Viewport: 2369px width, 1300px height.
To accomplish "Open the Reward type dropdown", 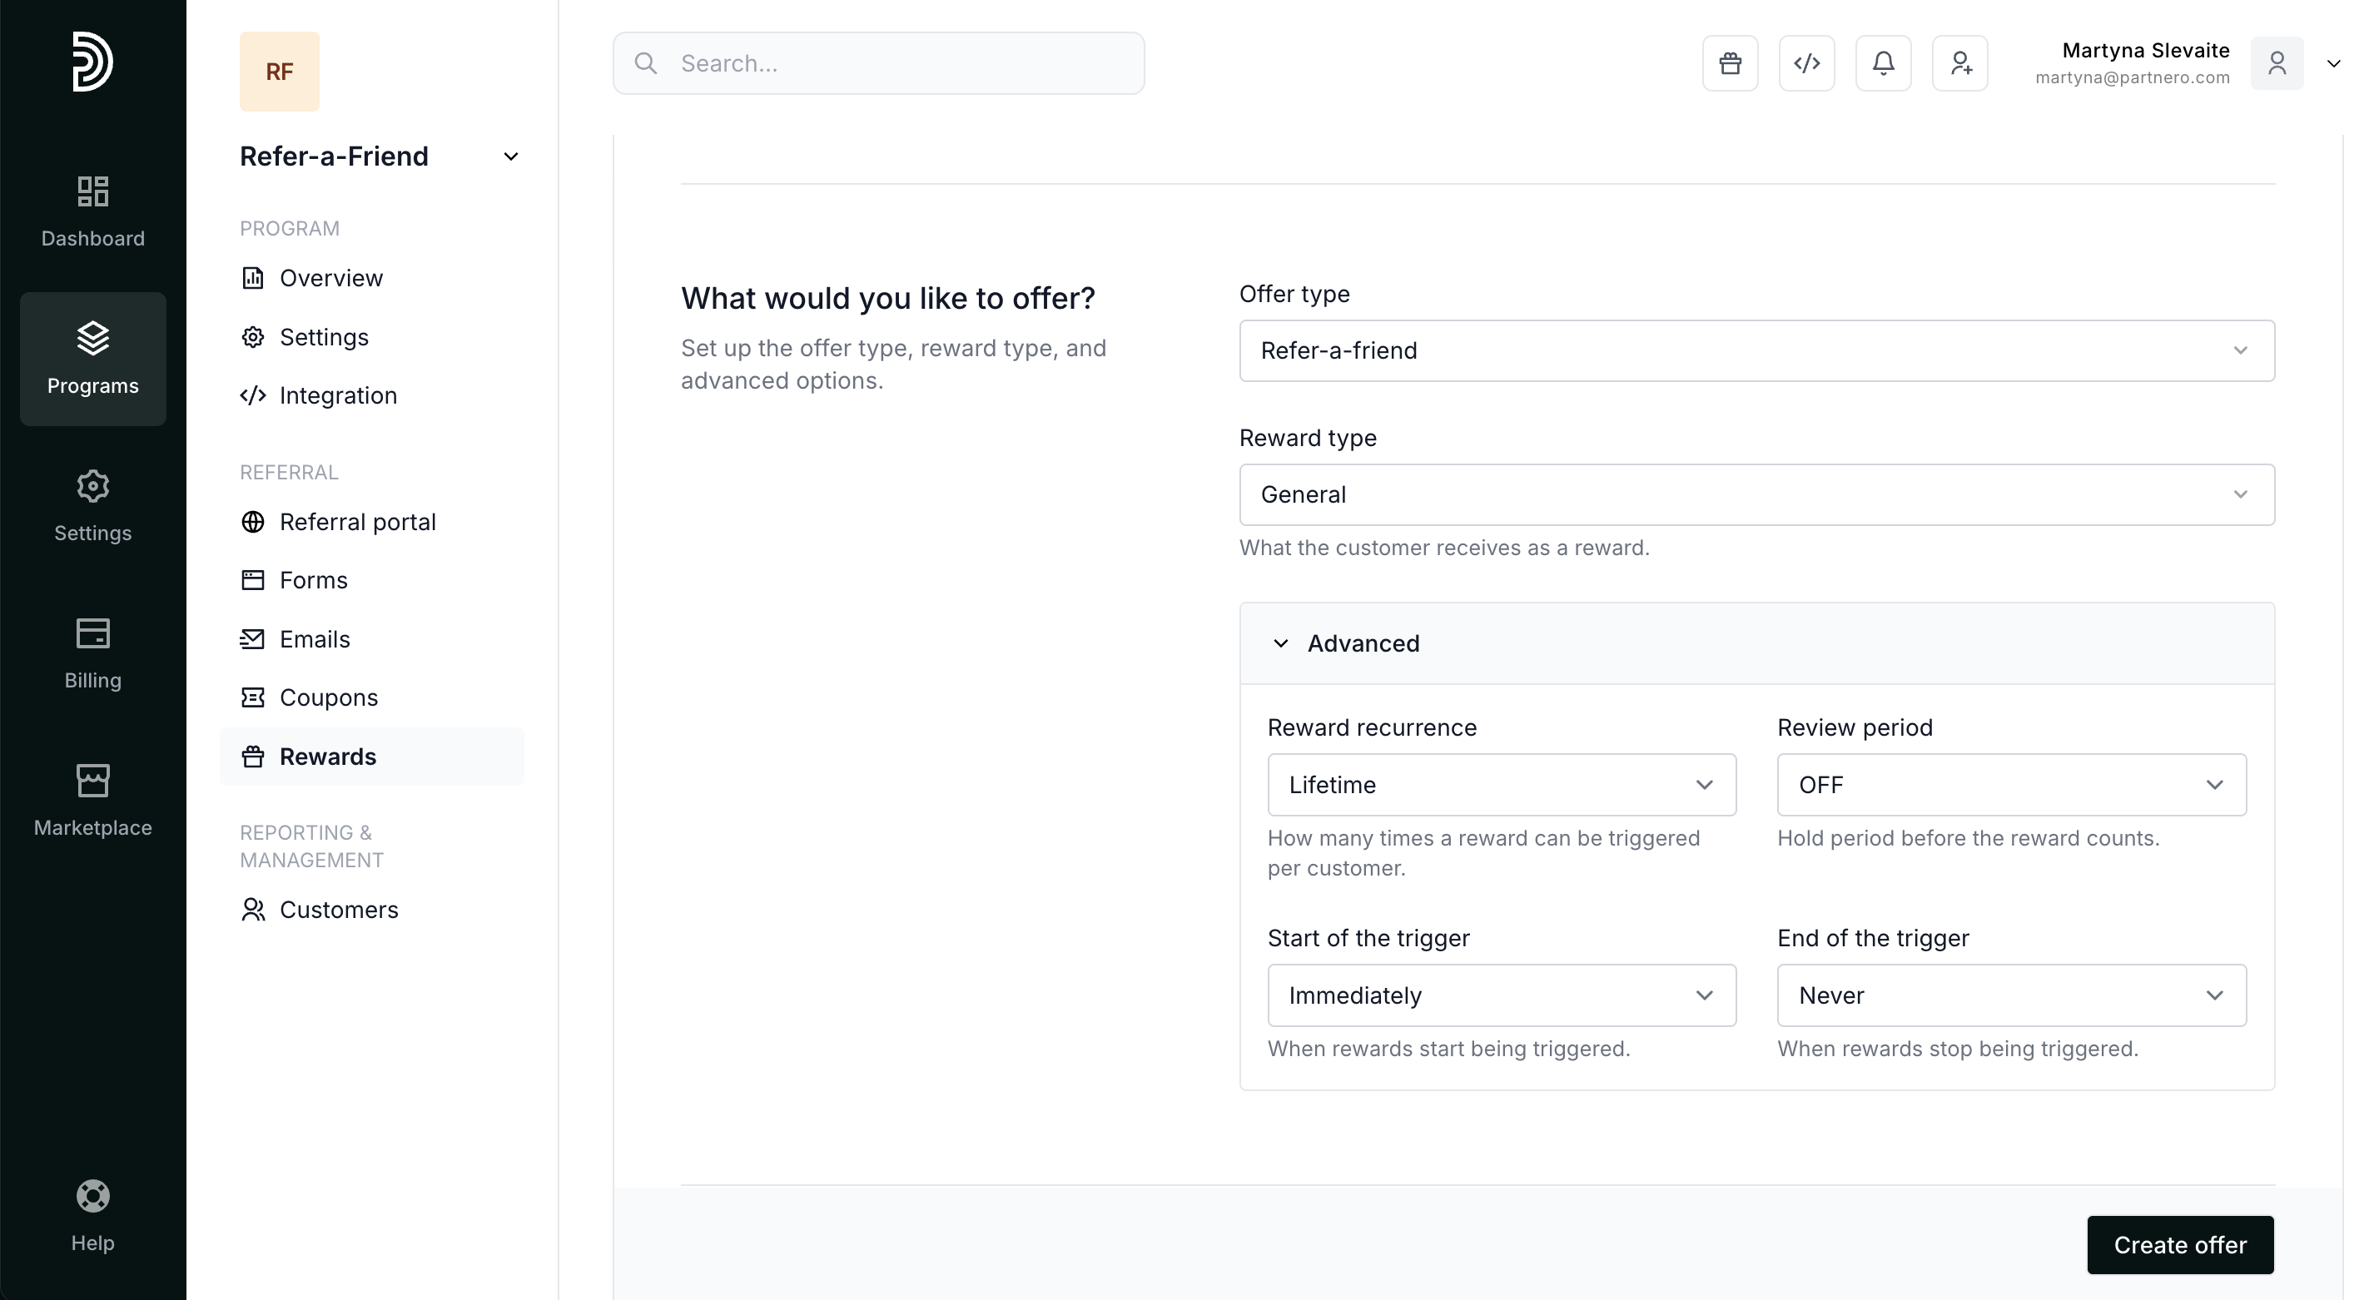I will coord(1756,494).
